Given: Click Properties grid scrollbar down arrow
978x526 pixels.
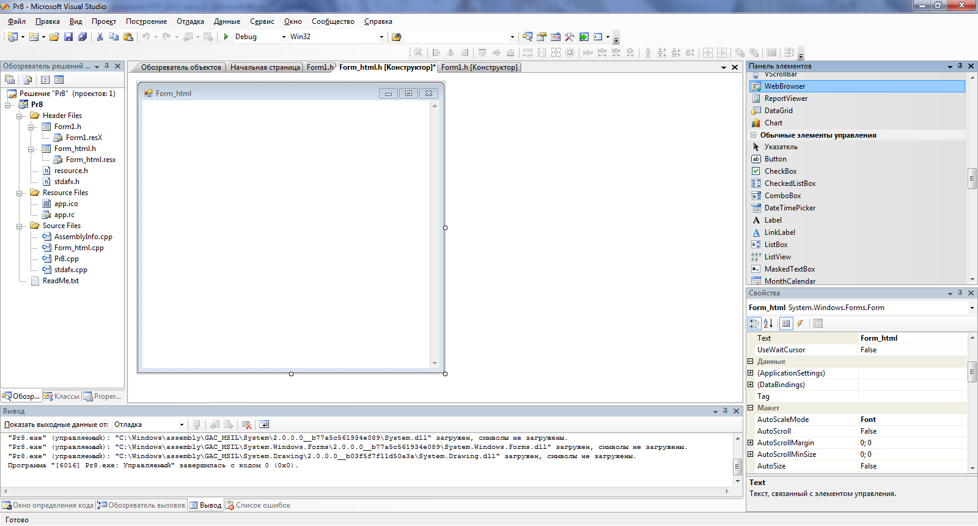Looking at the screenshot, I should tap(972, 468).
